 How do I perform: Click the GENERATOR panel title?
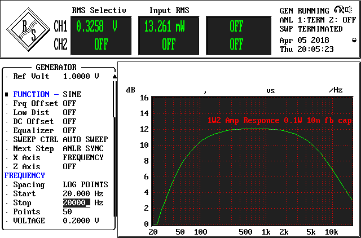[56, 67]
